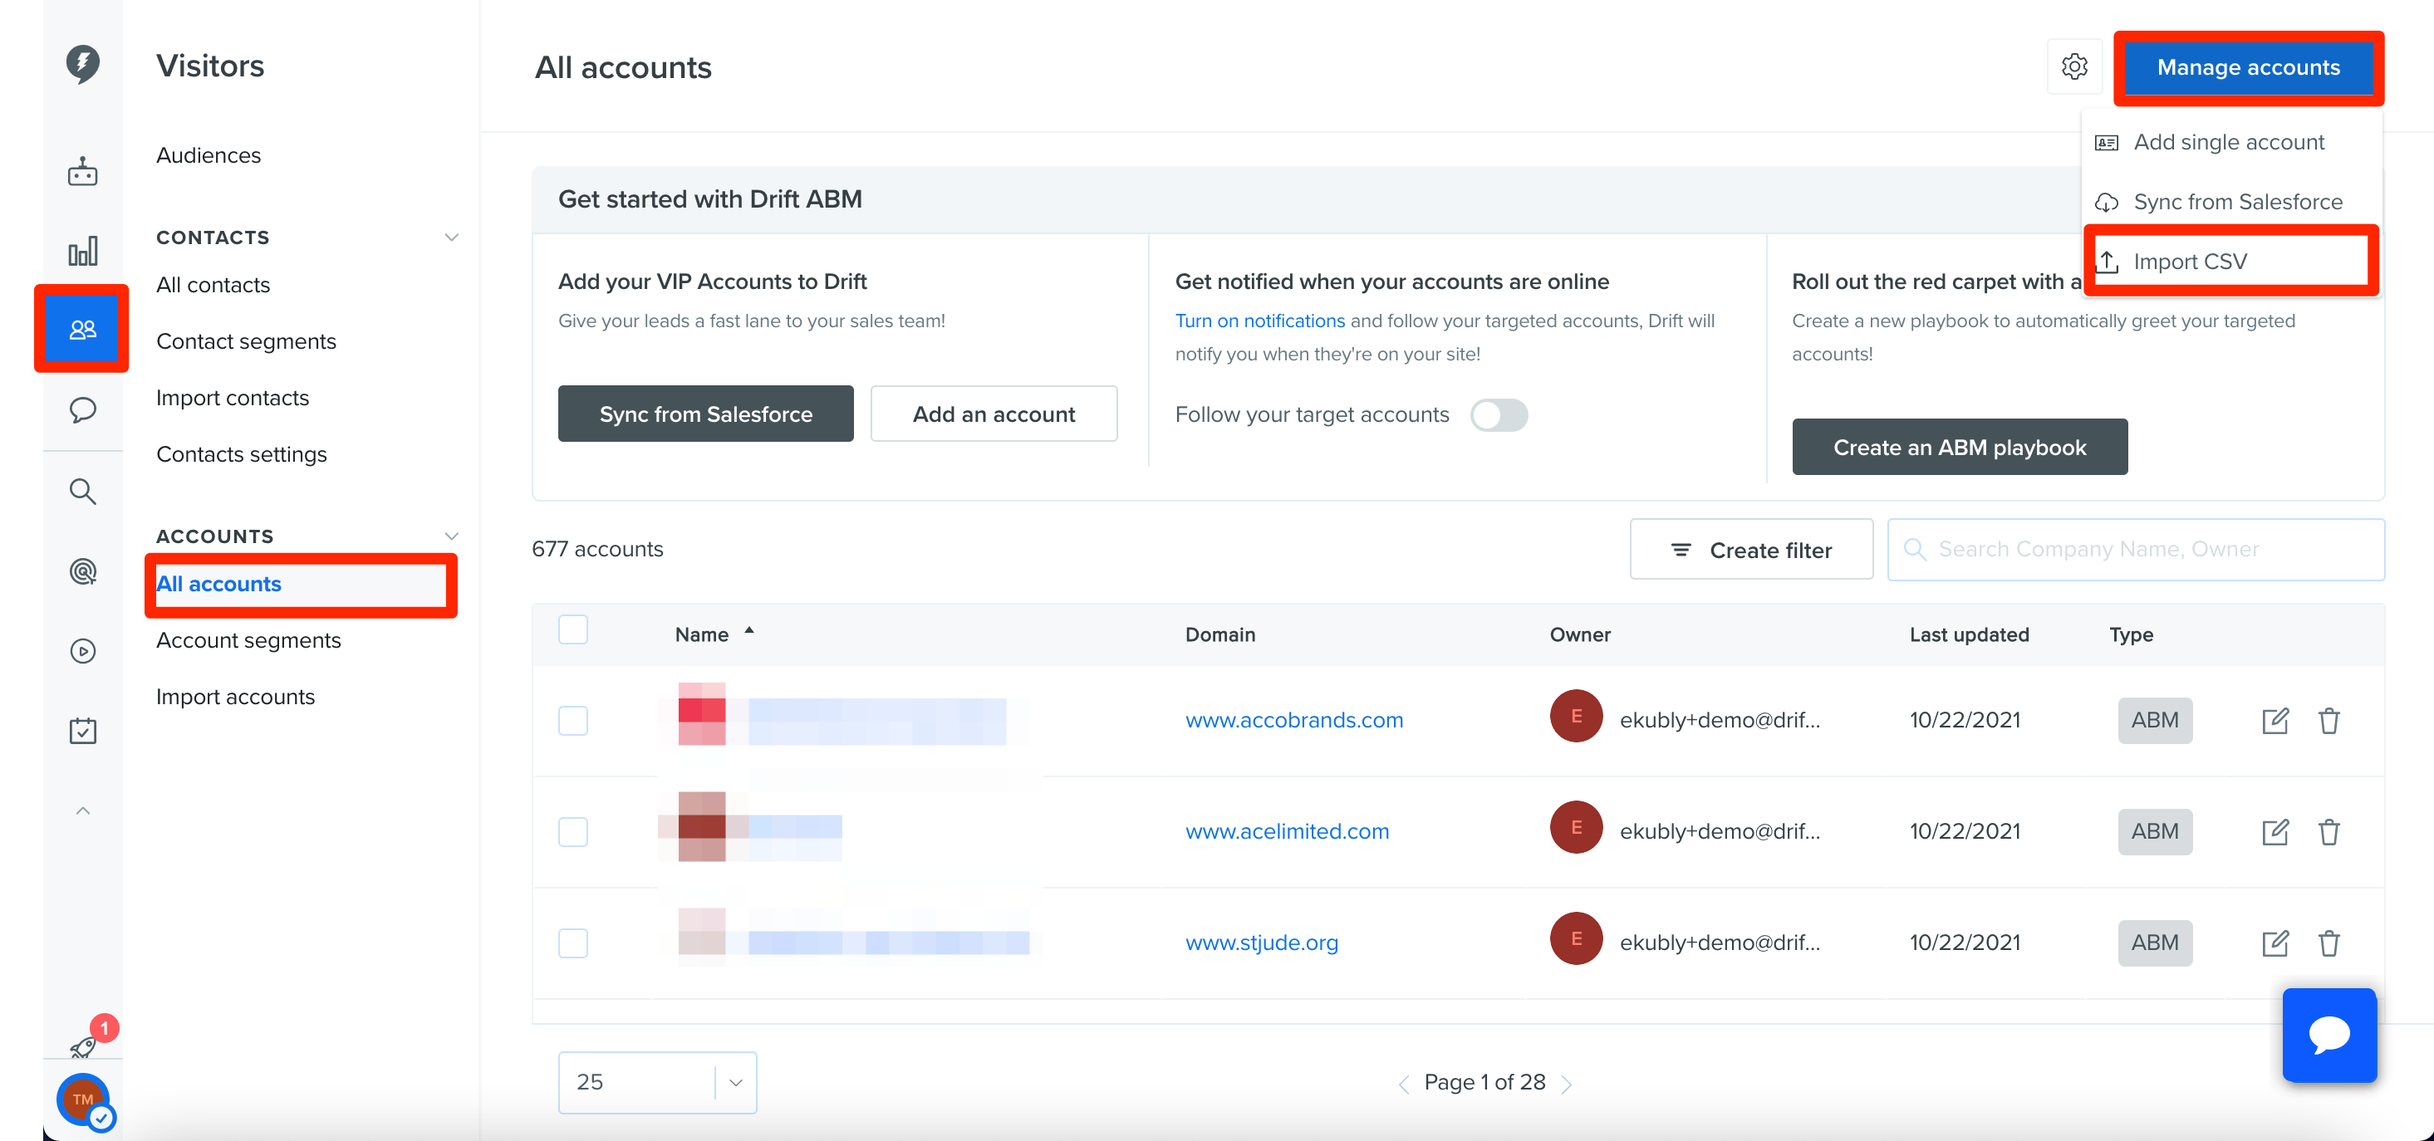Delete the www.stjude.org account
Image resolution: width=2434 pixels, height=1141 pixels.
coord(2328,943)
